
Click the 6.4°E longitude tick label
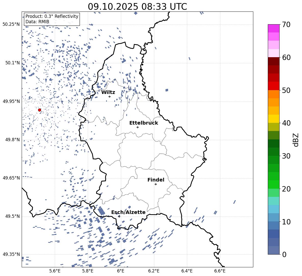pyautogui.click(x=187, y=271)
